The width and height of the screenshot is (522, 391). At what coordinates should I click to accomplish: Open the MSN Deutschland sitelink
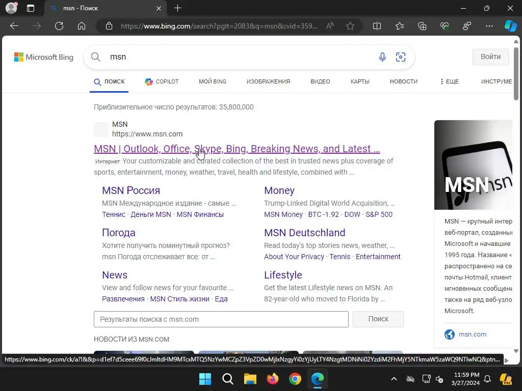[x=305, y=233]
